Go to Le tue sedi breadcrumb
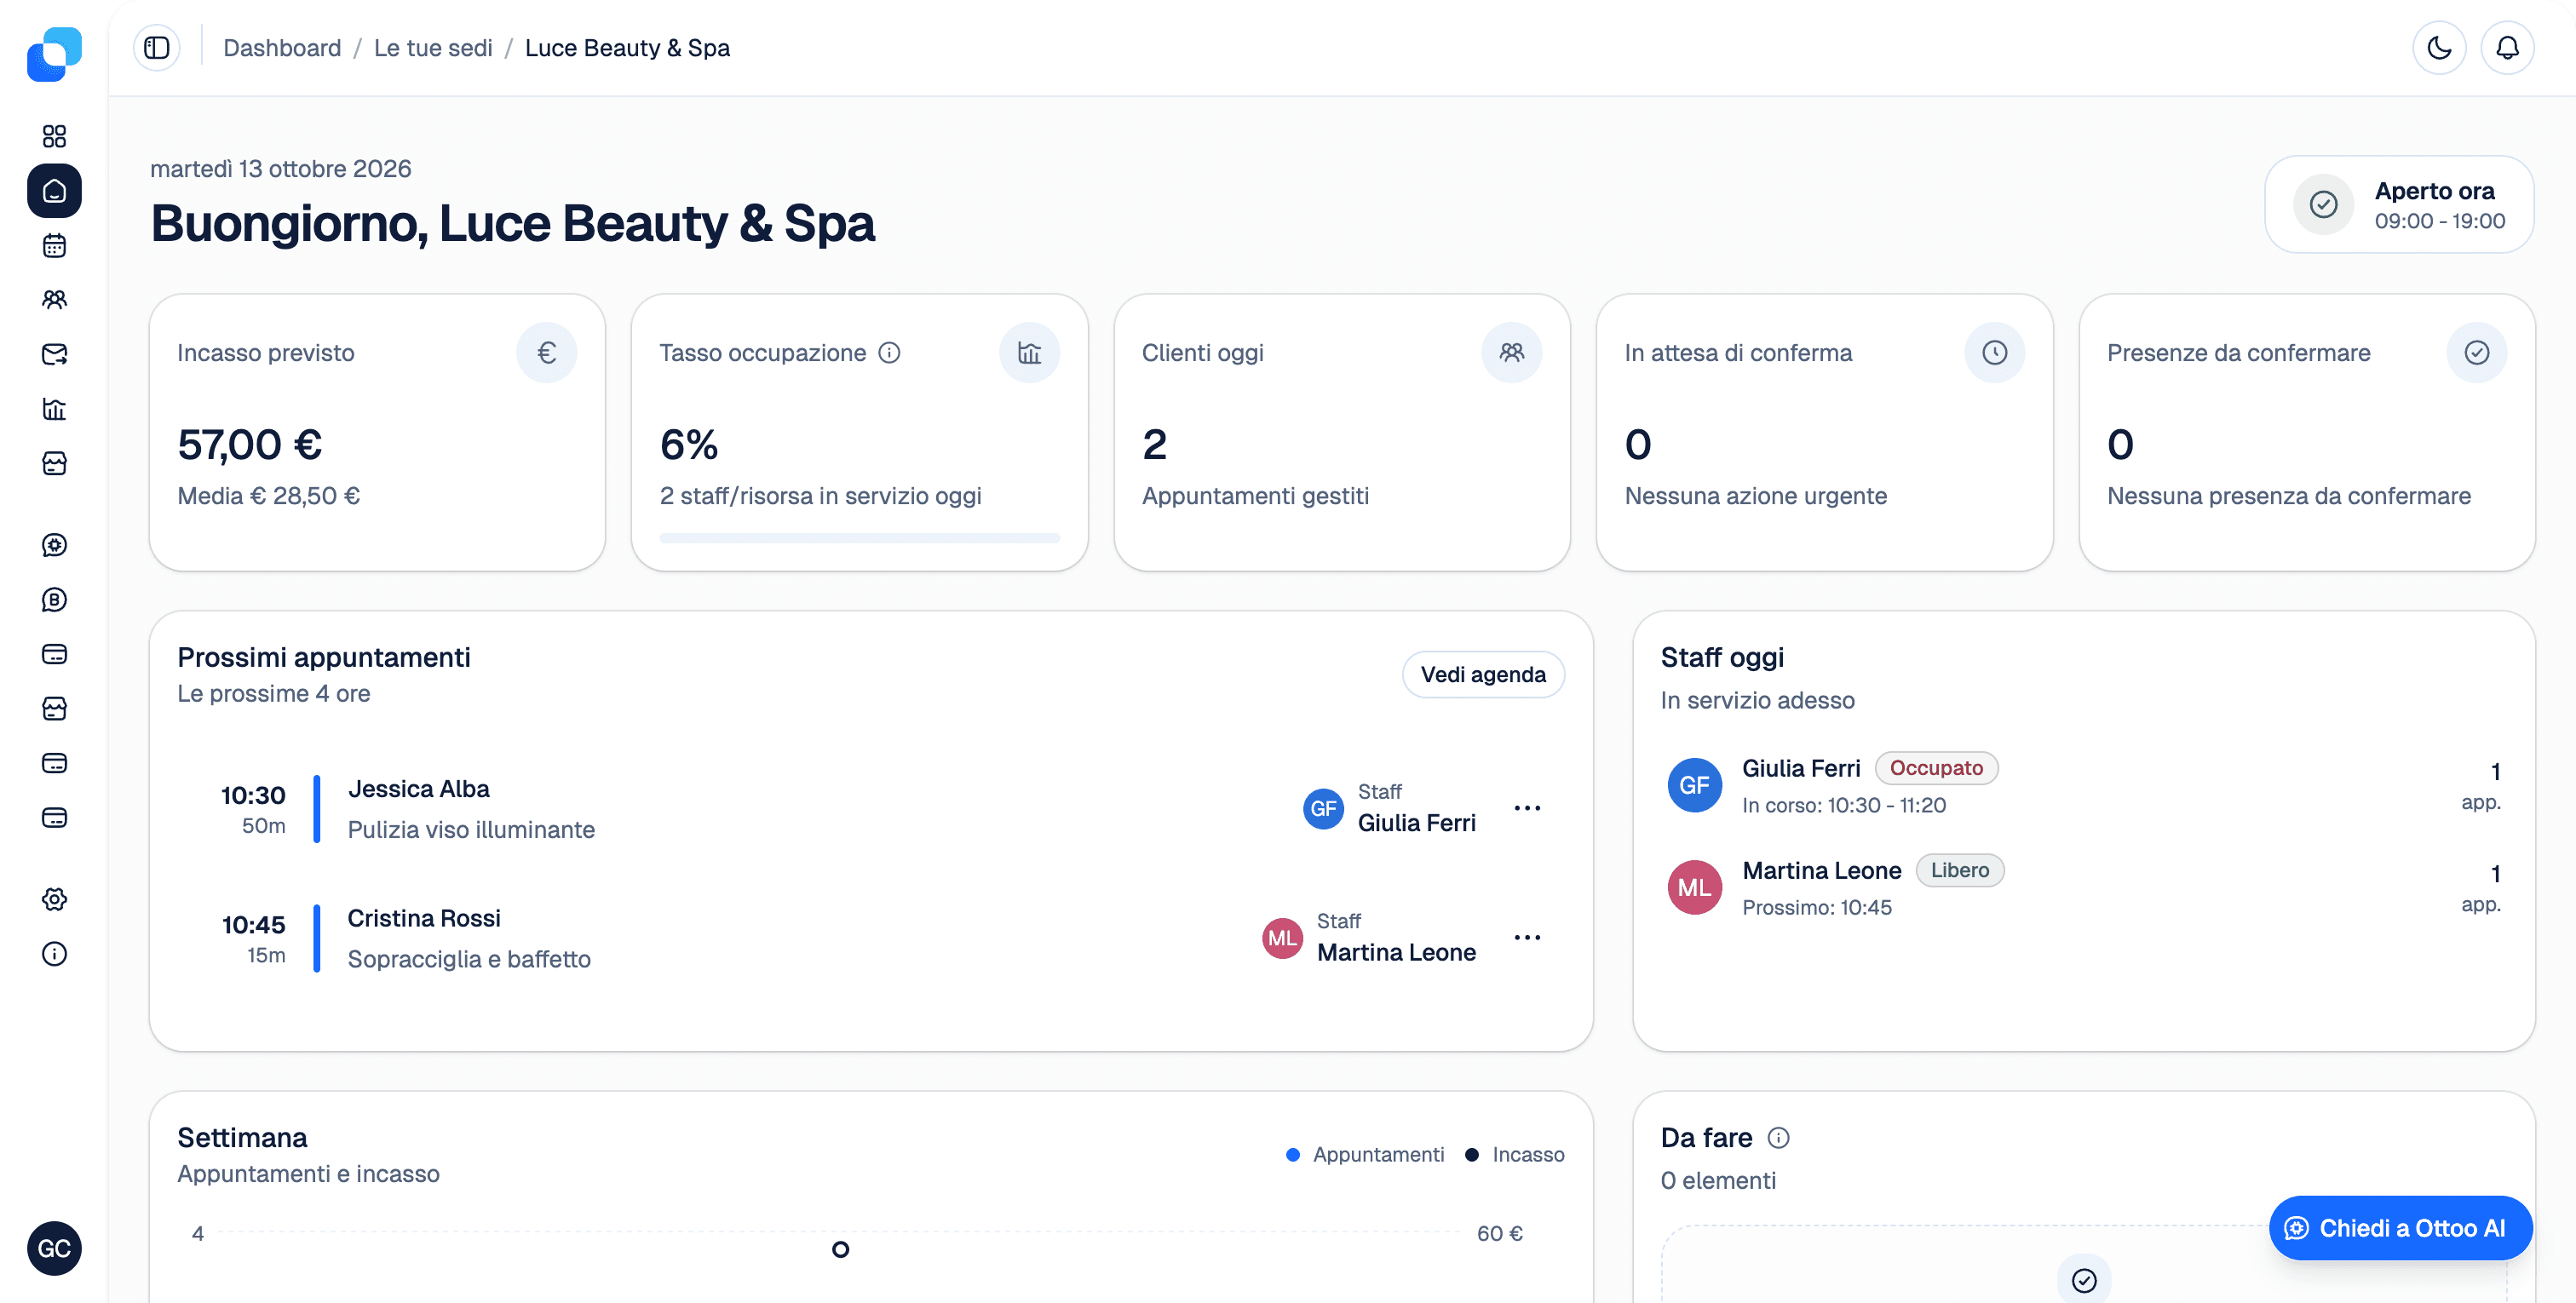Image resolution: width=2576 pixels, height=1303 pixels. 433,48
